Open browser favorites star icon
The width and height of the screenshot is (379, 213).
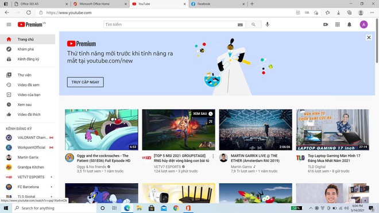click(x=327, y=13)
